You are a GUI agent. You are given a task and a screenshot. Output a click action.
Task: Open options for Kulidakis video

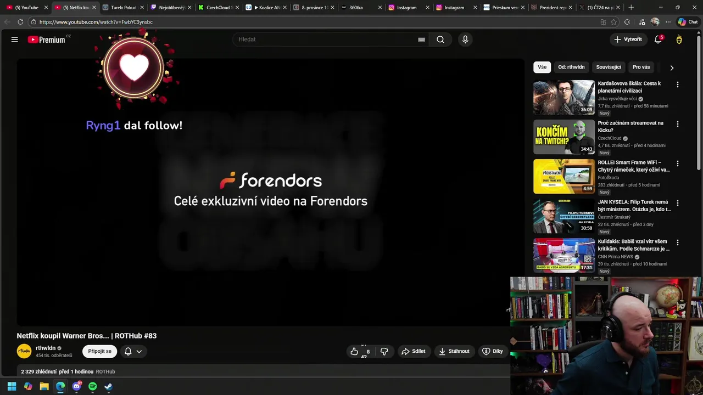pos(677,242)
